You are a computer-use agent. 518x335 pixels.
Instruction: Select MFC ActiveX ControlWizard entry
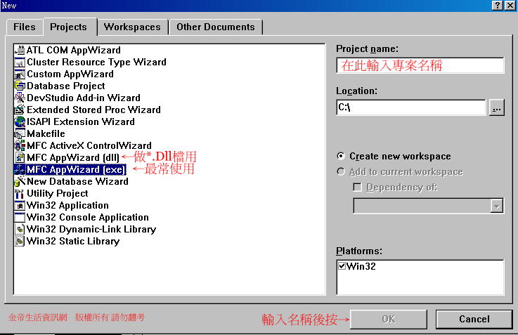[x=89, y=145]
